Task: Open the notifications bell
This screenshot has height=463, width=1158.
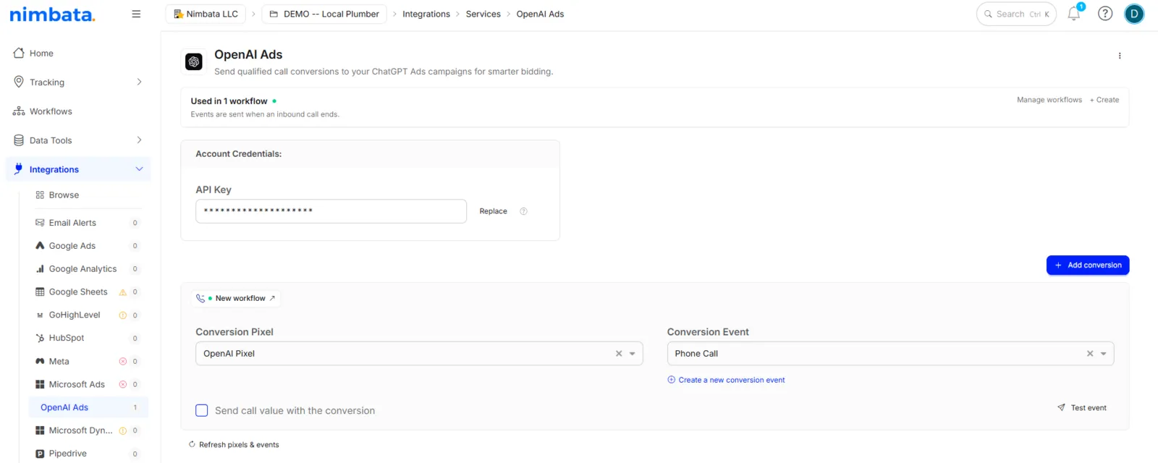Action: 1074,14
